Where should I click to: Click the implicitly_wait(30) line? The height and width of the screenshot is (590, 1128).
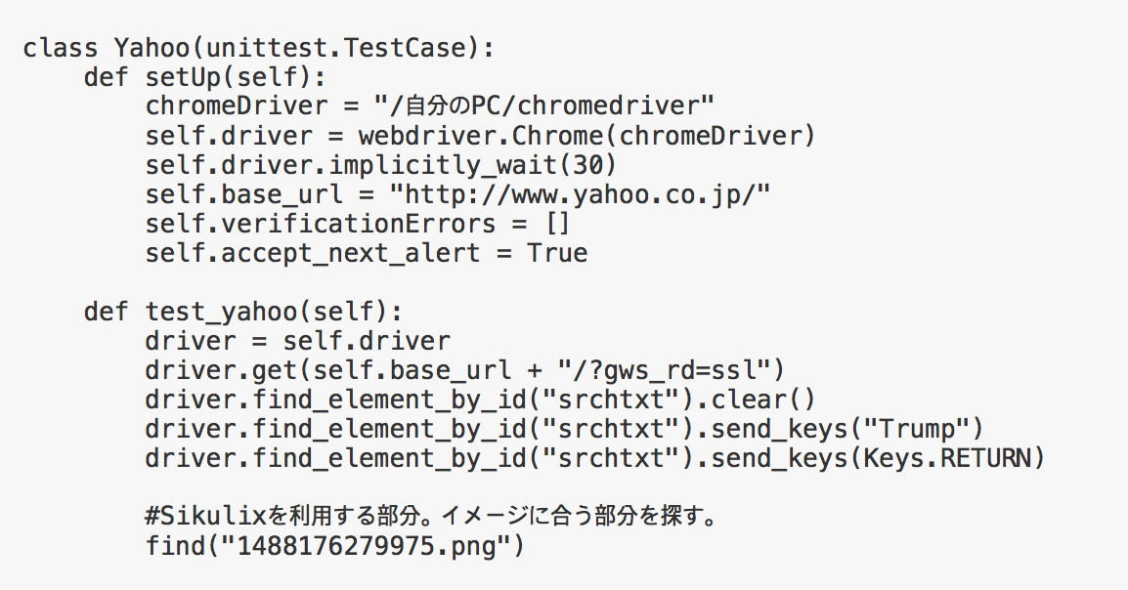[x=381, y=165]
